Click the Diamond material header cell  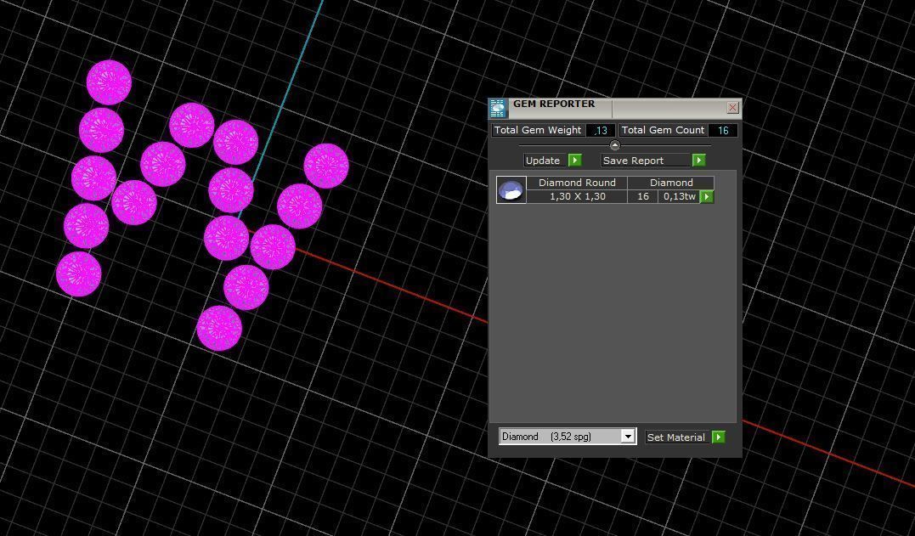671,183
